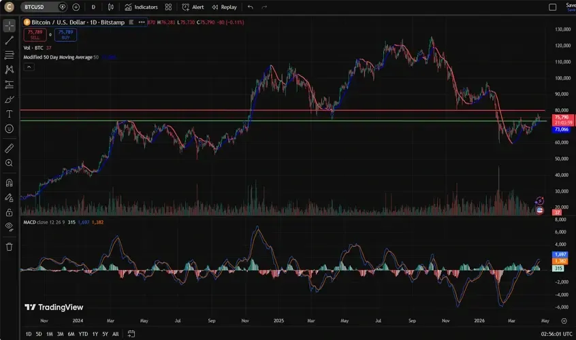Set the 3M date range
The width and height of the screenshot is (576, 340).
[x=60, y=334]
